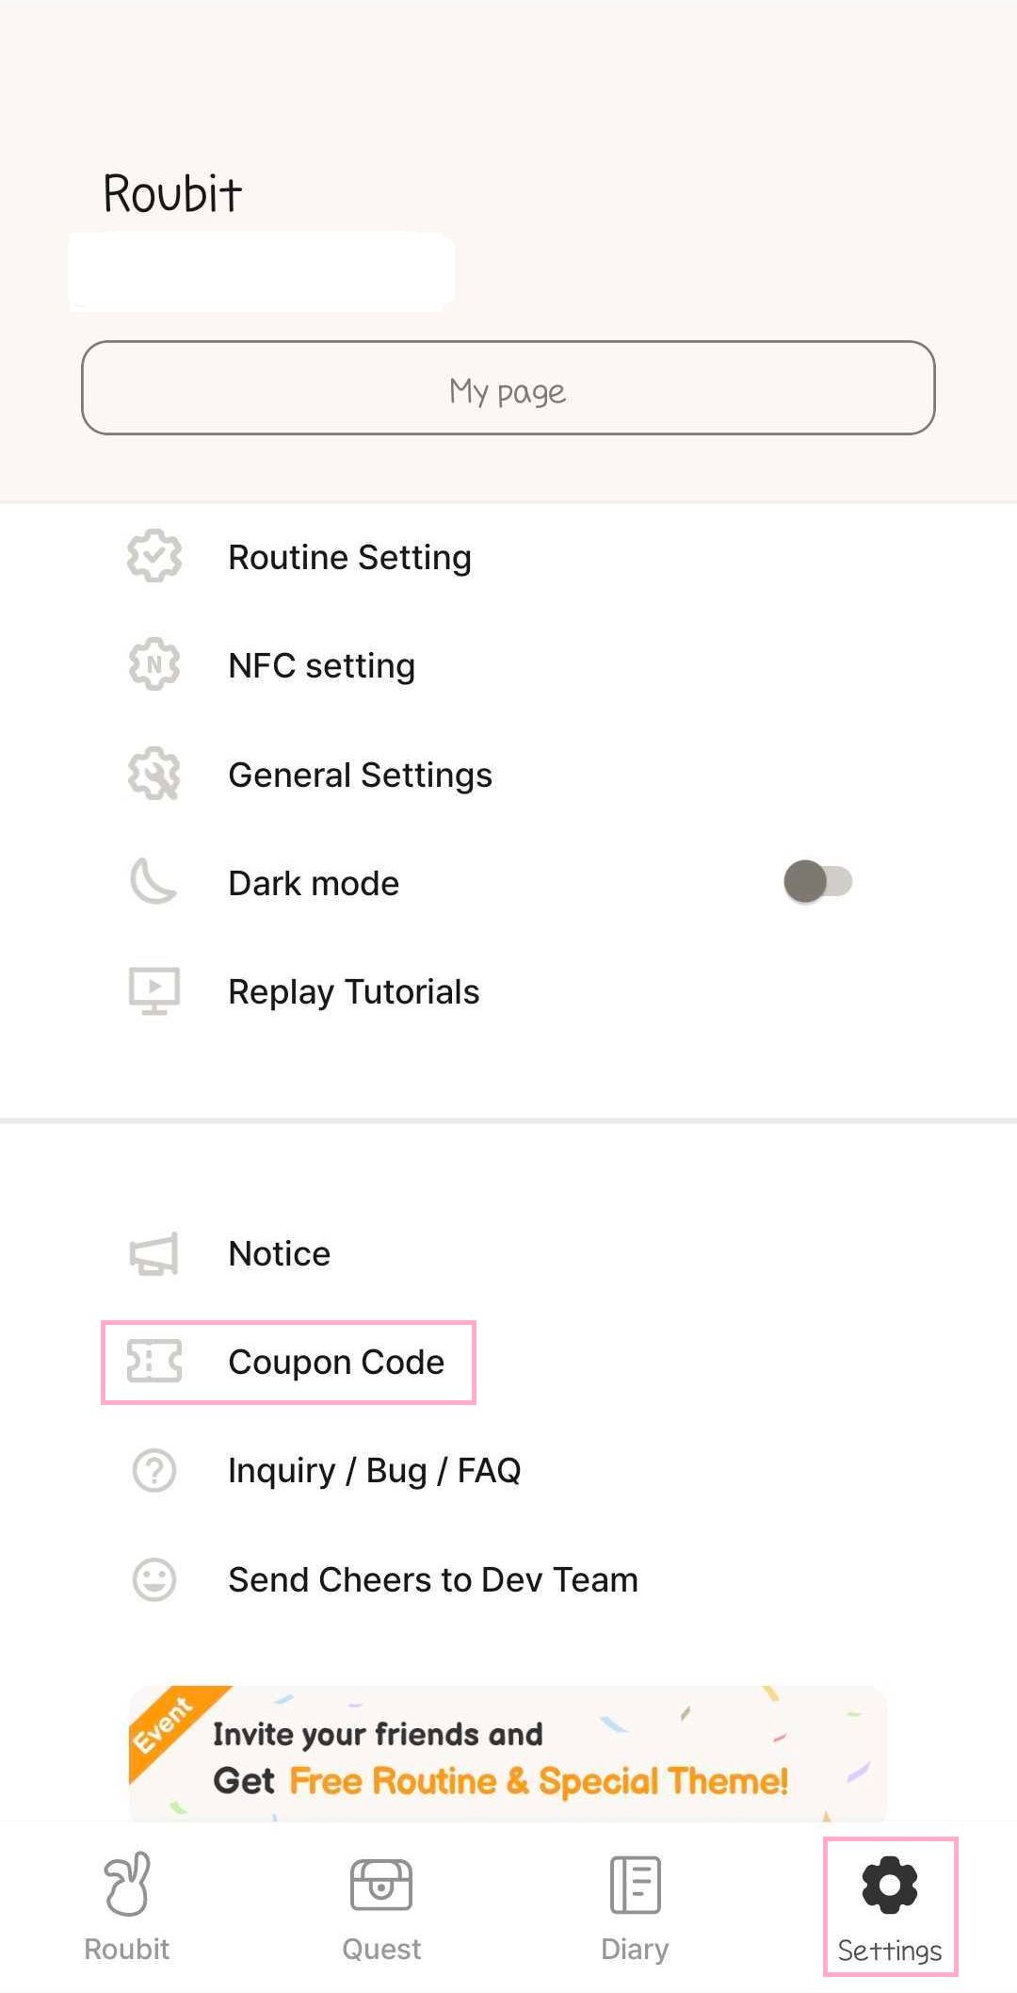Screen dimensions: 1017x1993
Task: Open the Invite your friends event banner
Action: (508, 1754)
